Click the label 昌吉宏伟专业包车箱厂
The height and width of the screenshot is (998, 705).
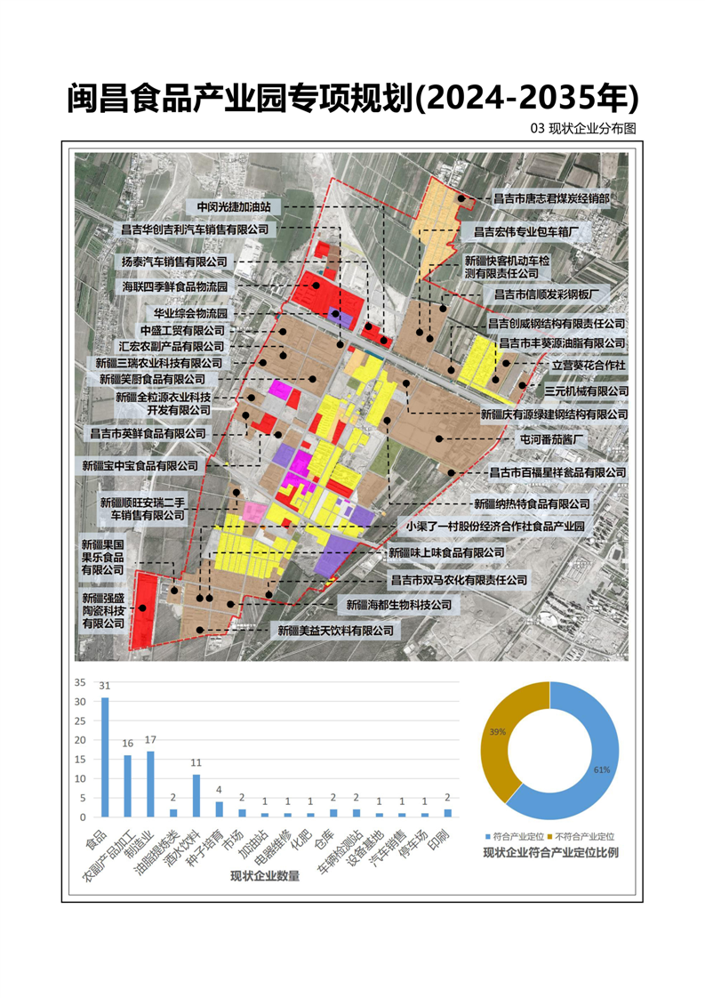click(x=525, y=232)
